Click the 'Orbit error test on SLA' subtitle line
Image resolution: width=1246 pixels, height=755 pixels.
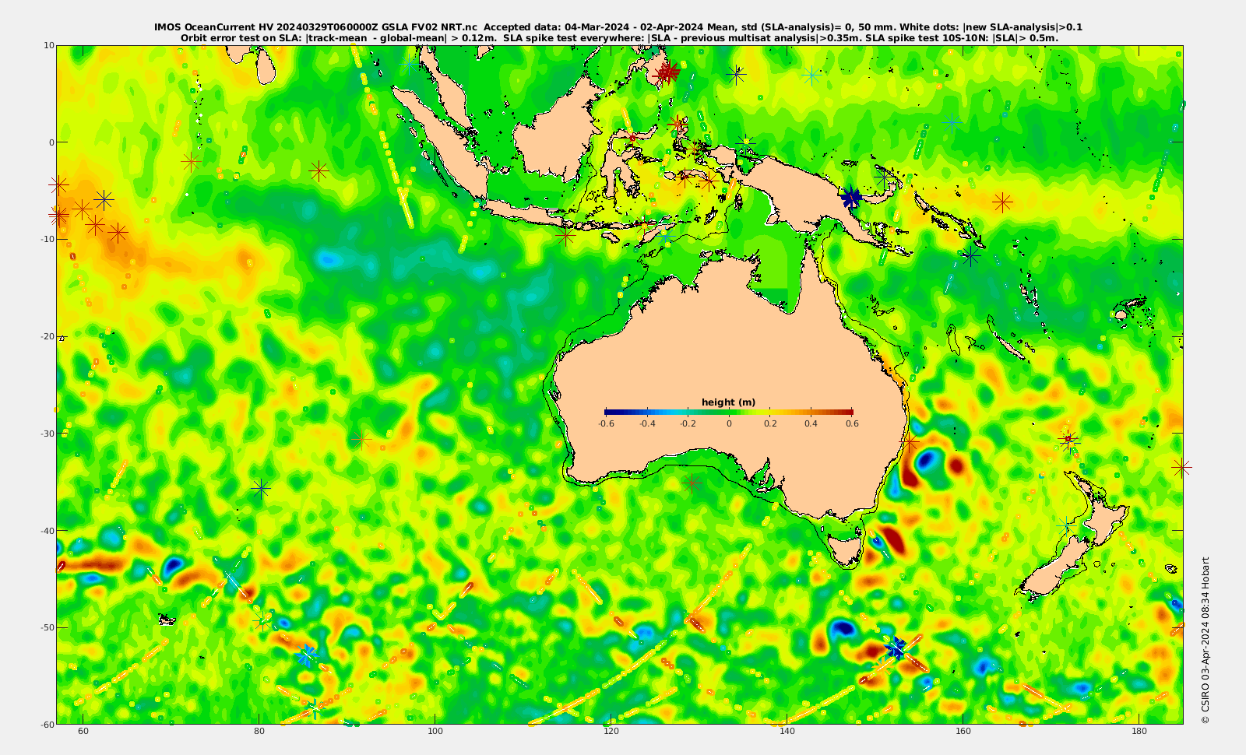click(618, 37)
